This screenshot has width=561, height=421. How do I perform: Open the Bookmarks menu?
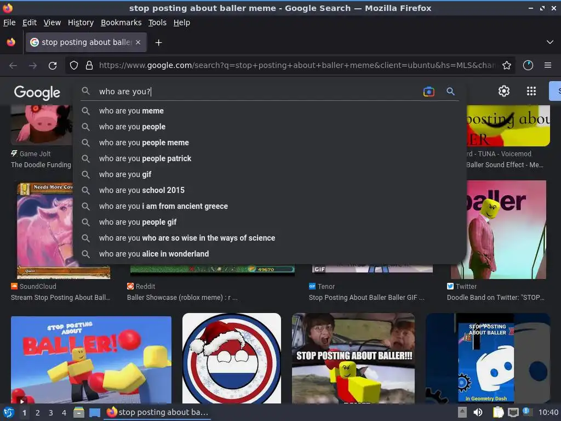tap(121, 22)
